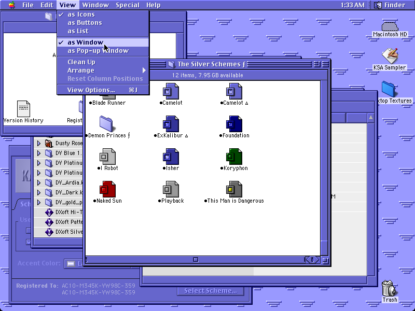Viewport: 415px width, 311px height.
Task: Expand the DV_gold_p folder disclosure triangle
Action: pyautogui.click(x=38, y=202)
